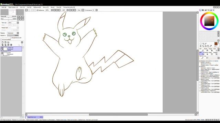Viewport: 220px width, 123px height.
Task: Select the Move tool
Action: (201, 46)
